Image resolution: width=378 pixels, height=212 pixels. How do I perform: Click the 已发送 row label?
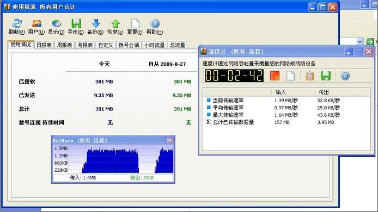tap(27, 95)
